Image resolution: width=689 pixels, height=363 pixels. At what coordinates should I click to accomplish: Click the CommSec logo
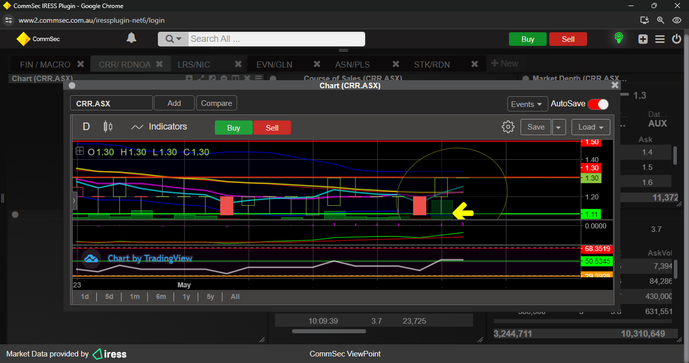(x=38, y=39)
